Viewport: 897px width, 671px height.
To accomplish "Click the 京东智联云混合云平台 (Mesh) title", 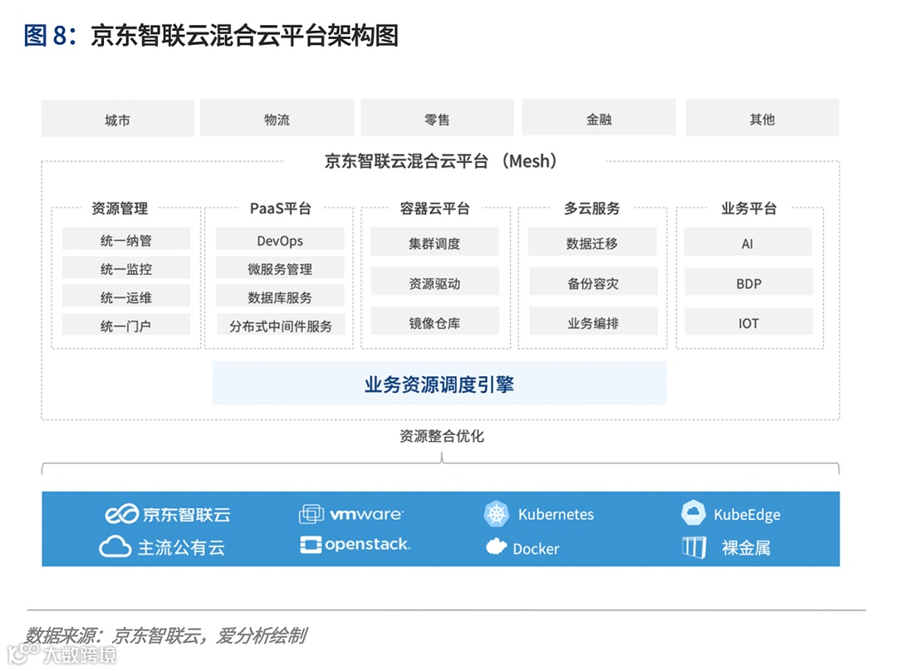I will 440,161.
